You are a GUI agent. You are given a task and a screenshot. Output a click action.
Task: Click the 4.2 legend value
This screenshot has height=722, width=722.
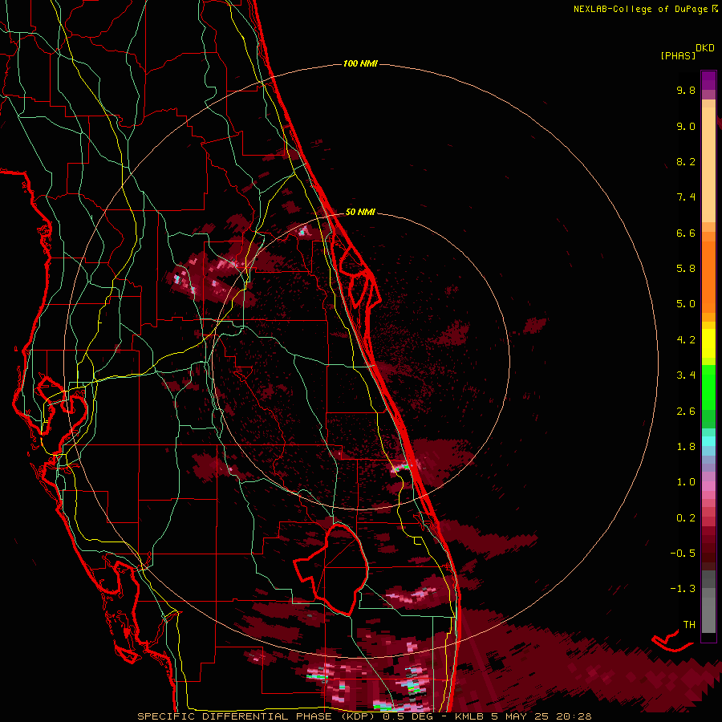tap(686, 340)
